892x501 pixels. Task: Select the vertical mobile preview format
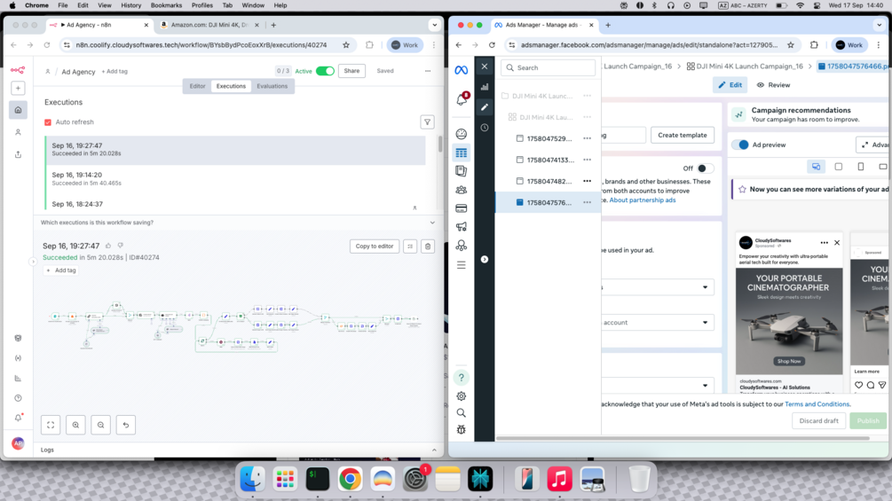click(861, 167)
